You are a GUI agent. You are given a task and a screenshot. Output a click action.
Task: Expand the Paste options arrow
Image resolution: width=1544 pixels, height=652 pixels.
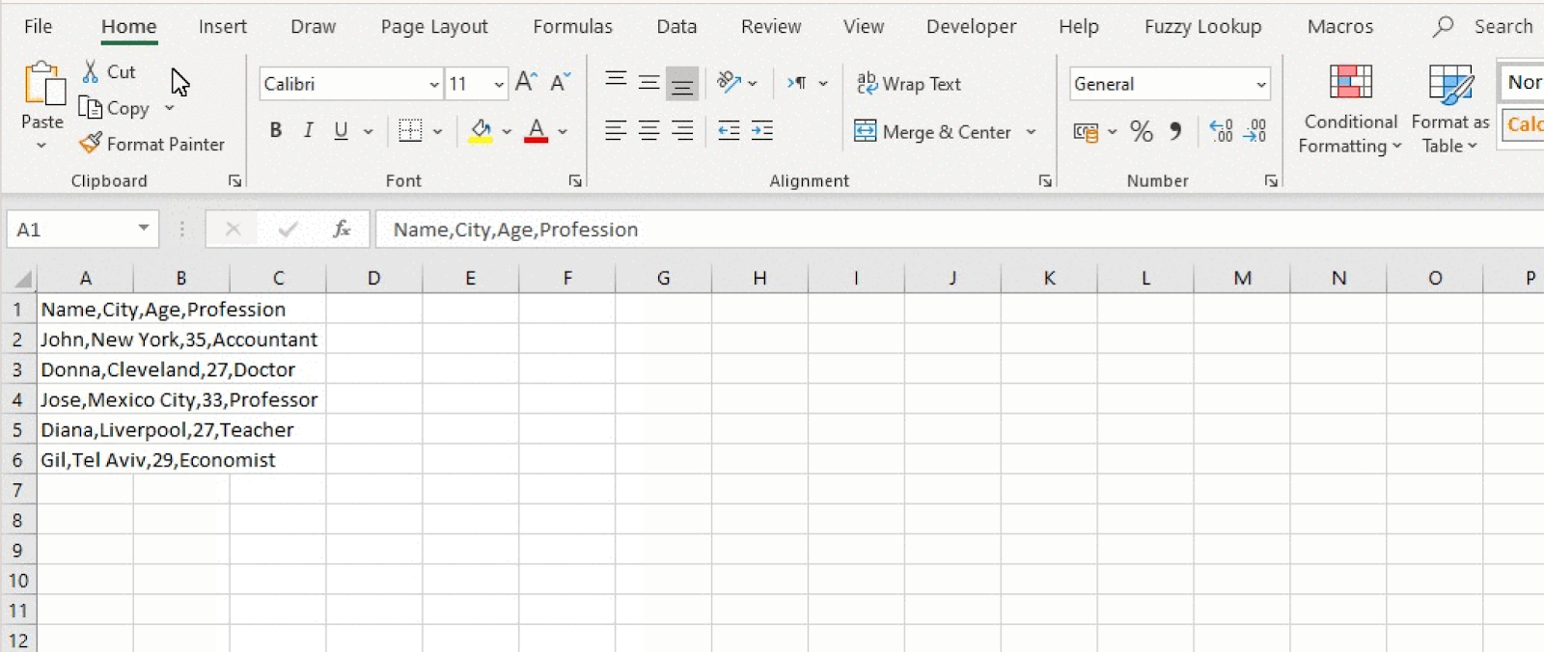click(41, 146)
